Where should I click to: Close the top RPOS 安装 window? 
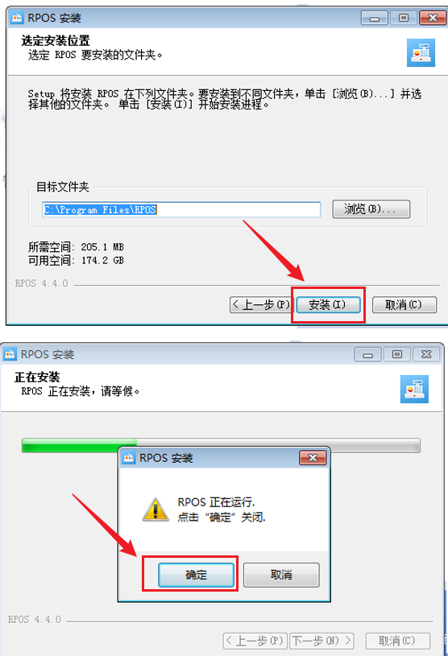coord(433,18)
